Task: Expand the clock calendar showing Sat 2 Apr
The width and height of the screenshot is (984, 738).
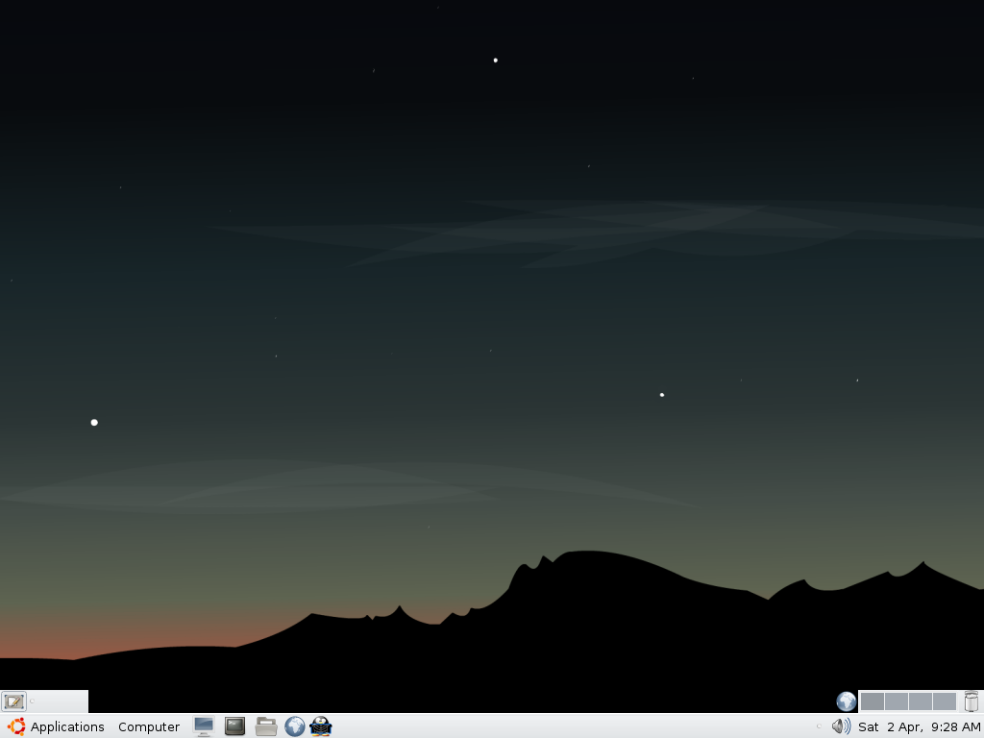Action: pos(919,726)
